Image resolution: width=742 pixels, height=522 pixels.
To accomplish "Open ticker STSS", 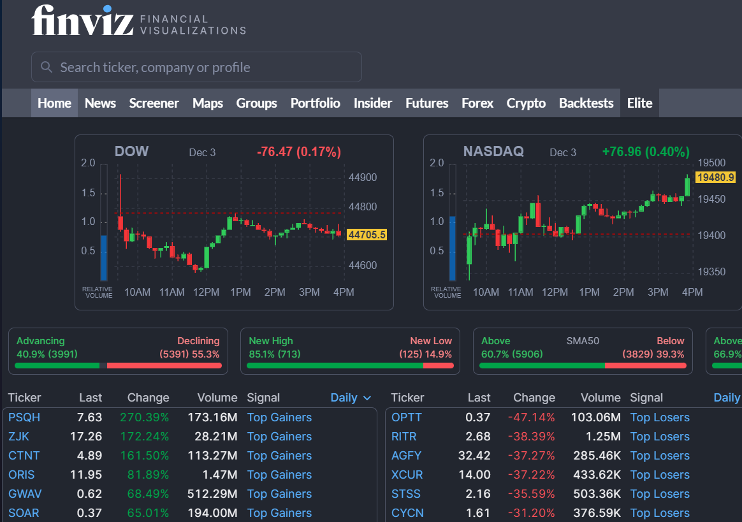I will point(406,493).
